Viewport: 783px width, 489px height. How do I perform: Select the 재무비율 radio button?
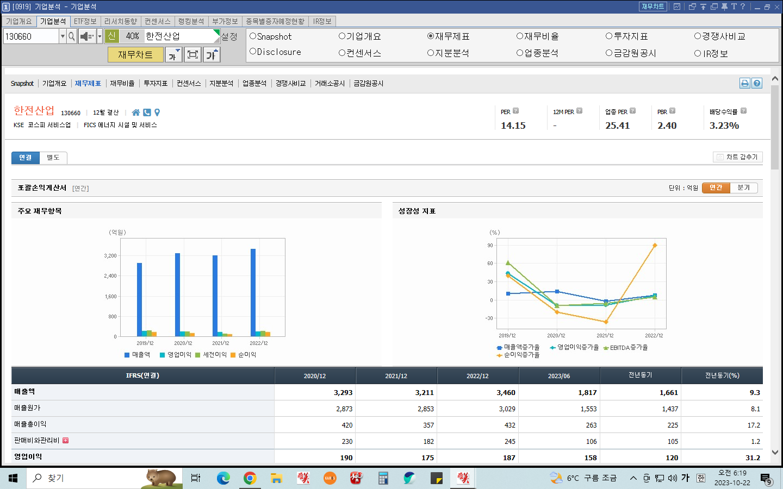coord(520,36)
